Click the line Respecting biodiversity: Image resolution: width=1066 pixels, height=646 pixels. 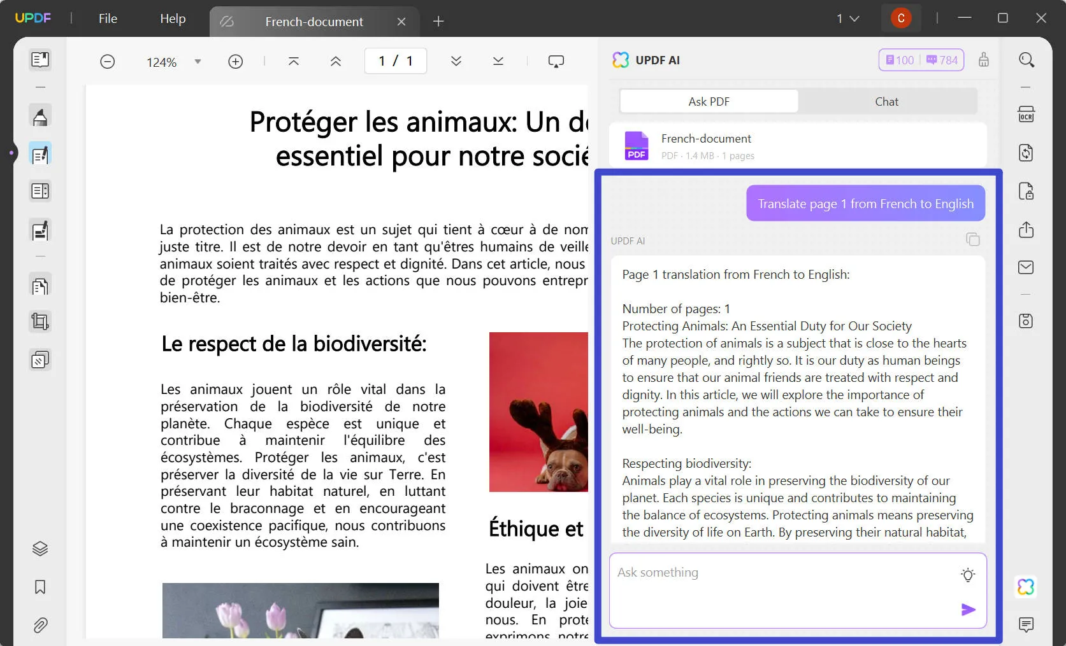pos(687,463)
